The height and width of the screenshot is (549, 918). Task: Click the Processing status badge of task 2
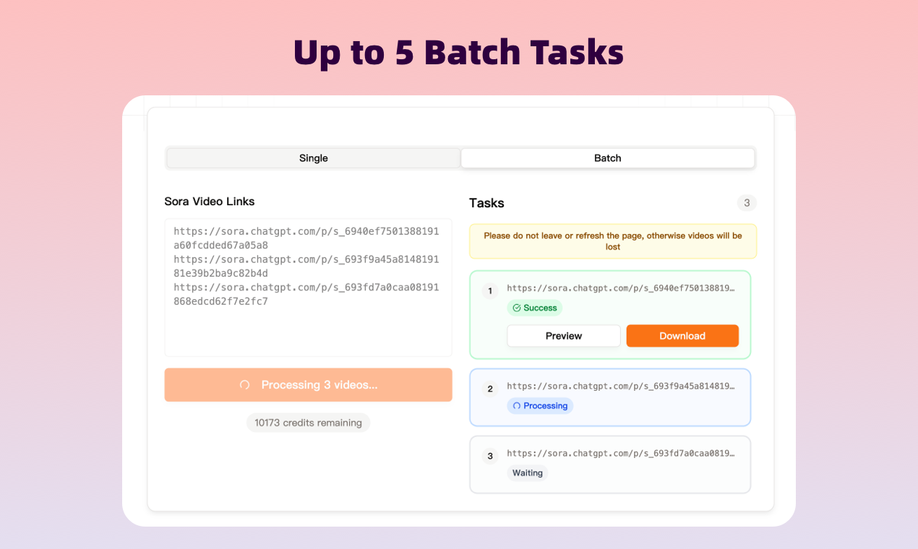(540, 406)
